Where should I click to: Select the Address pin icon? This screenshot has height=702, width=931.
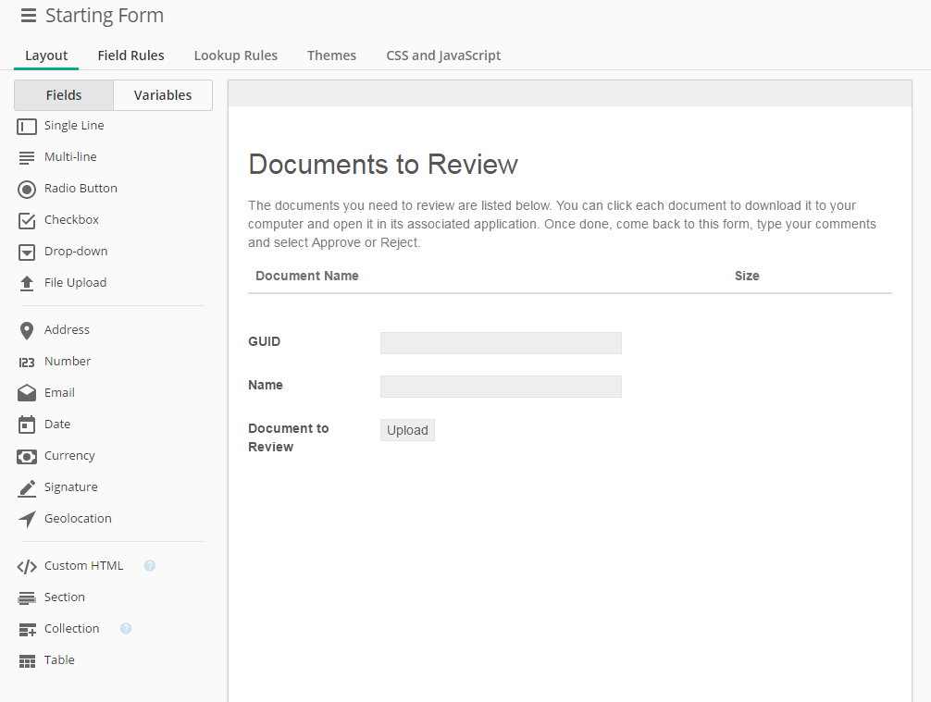[x=27, y=330]
